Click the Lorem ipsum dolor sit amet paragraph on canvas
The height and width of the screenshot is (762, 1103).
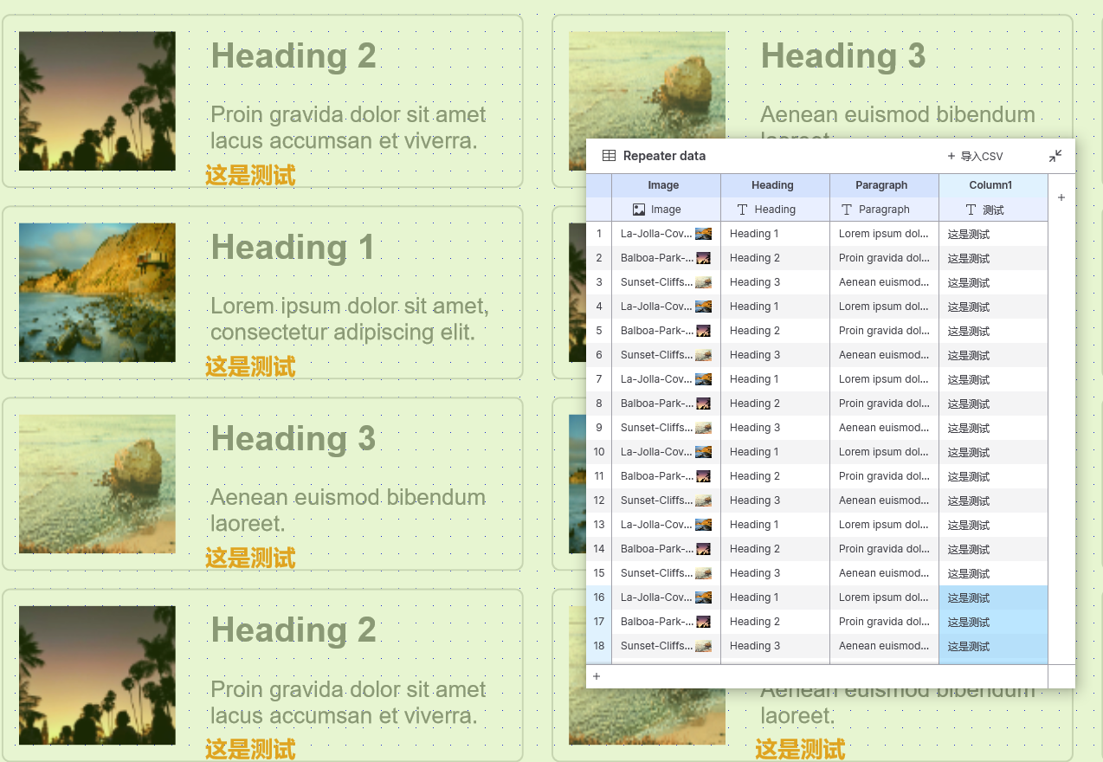click(350, 319)
